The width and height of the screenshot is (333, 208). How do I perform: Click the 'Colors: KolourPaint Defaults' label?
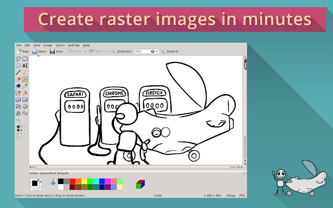(x=49, y=173)
